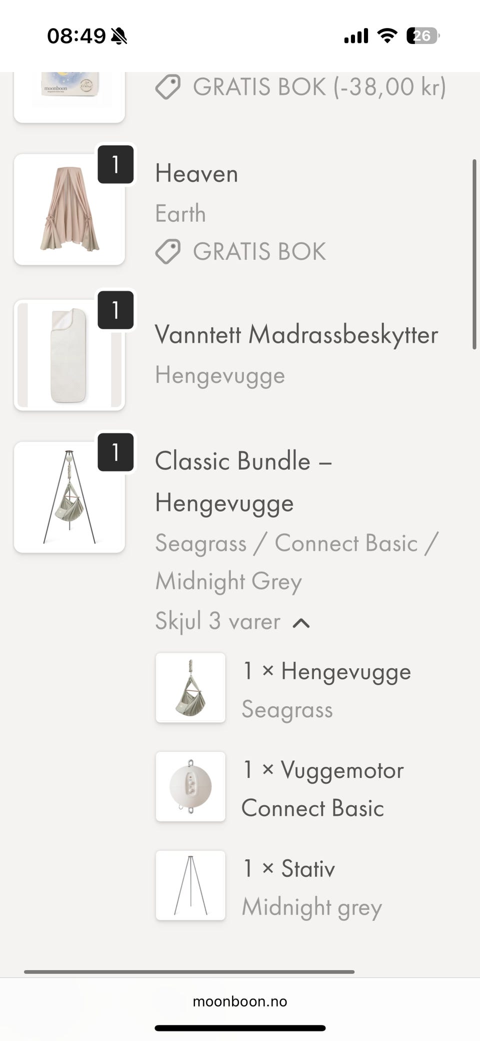The width and height of the screenshot is (480, 1041).
Task: Tap the moonboon.no address bar
Action: [x=240, y=1001]
